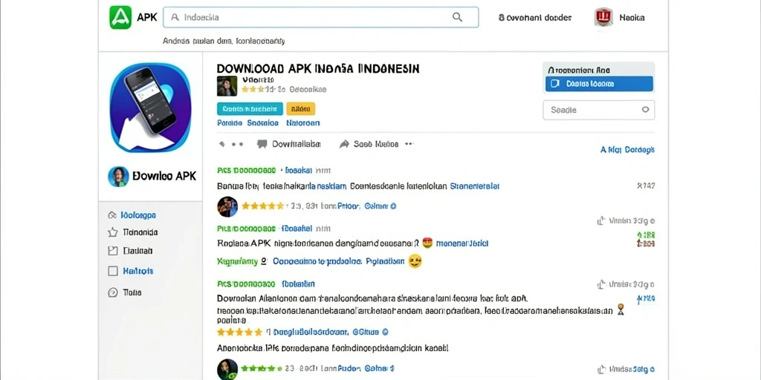Click the circle icon inside the 'Spadle' box
The image size is (761, 380).
tap(645, 110)
